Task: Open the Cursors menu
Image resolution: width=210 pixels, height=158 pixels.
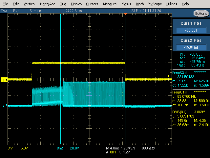Action: tap(92, 4)
